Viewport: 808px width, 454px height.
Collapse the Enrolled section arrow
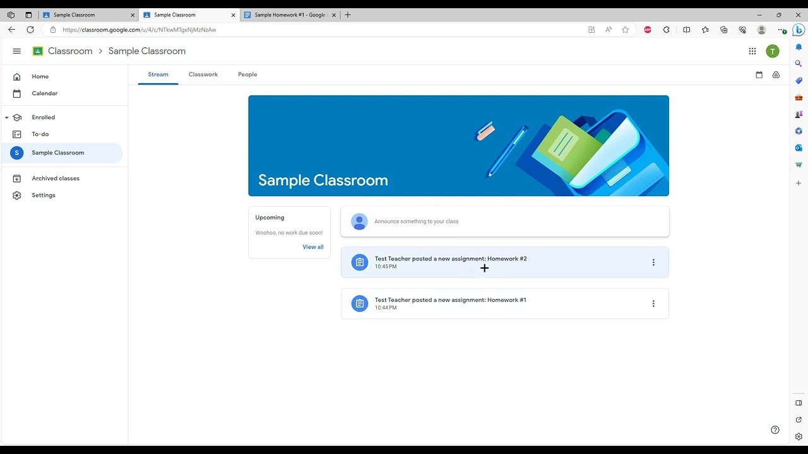point(6,117)
